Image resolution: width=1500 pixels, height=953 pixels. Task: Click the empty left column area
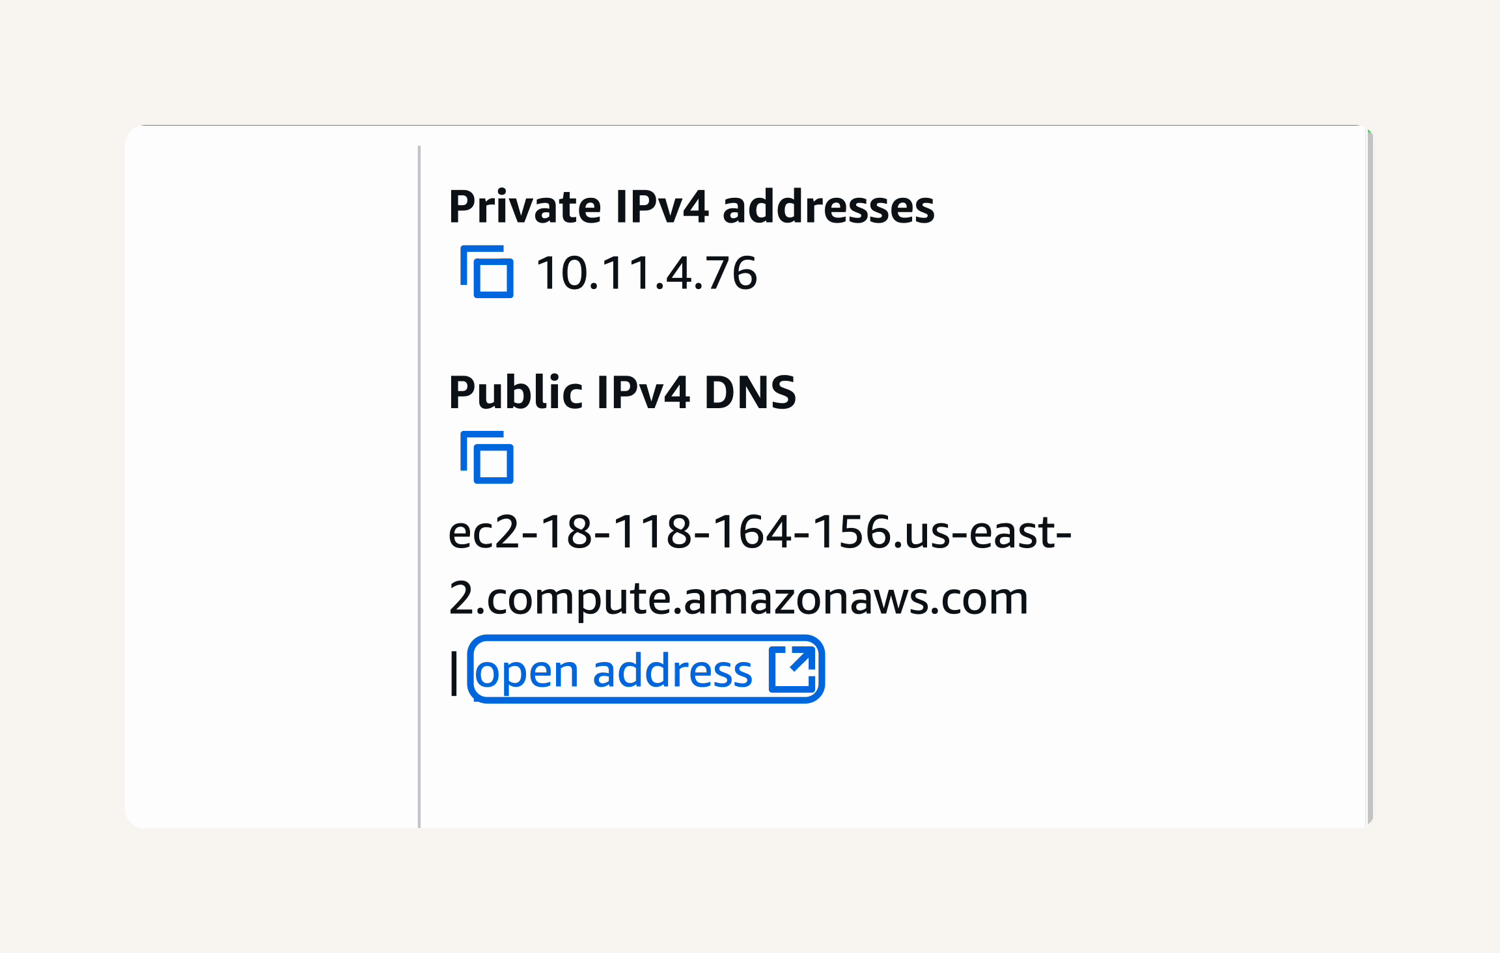271,476
